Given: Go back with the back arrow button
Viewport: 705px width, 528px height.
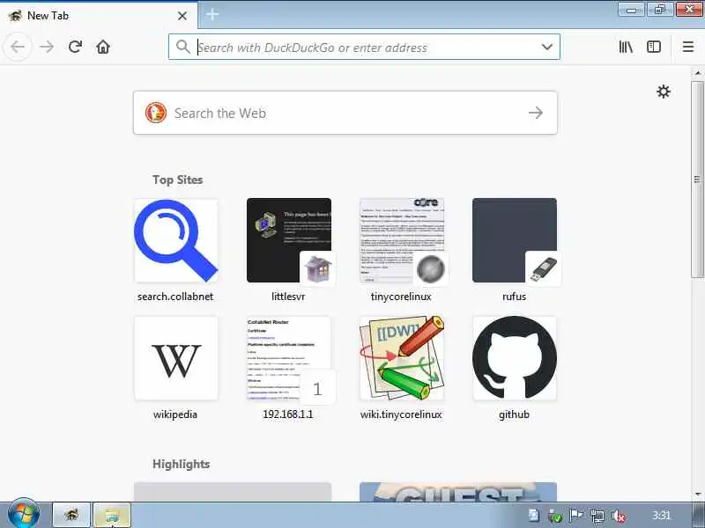Looking at the screenshot, I should click(18, 47).
